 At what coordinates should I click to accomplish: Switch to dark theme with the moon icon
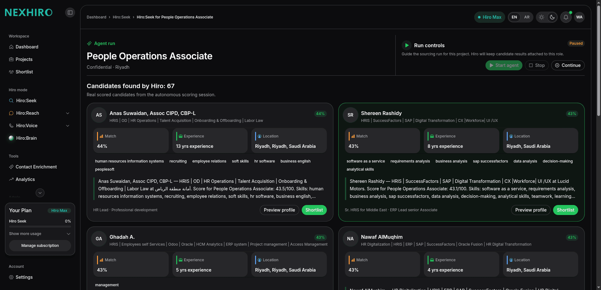(552, 17)
